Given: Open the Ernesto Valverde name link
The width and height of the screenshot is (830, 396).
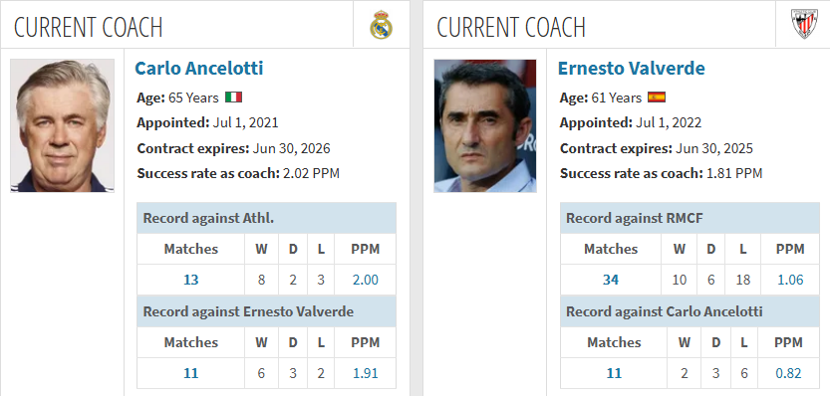Looking at the screenshot, I should (x=632, y=69).
